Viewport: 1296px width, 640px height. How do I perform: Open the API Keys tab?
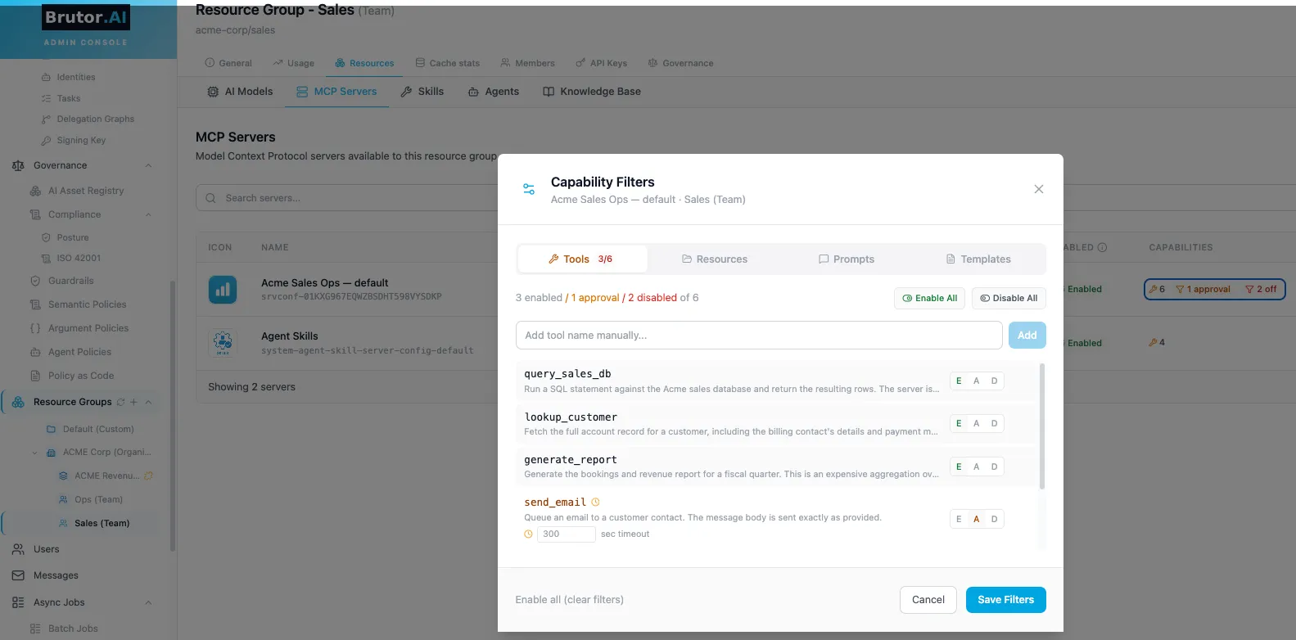(x=601, y=63)
